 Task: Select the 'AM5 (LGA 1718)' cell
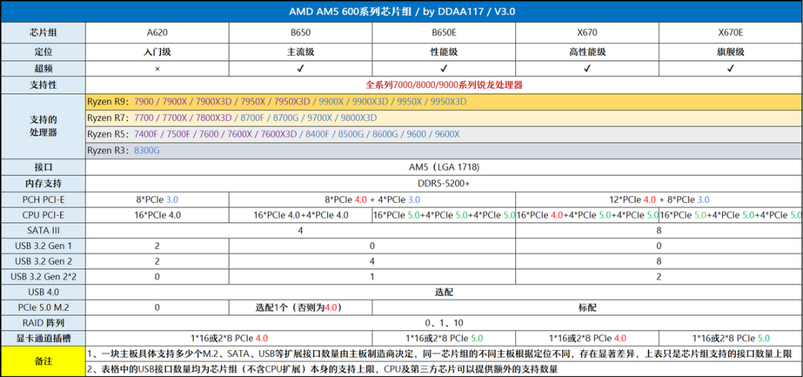(x=444, y=167)
